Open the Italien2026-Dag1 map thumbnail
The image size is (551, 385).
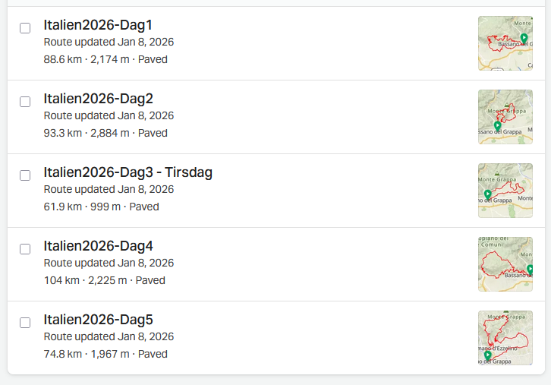tap(505, 43)
